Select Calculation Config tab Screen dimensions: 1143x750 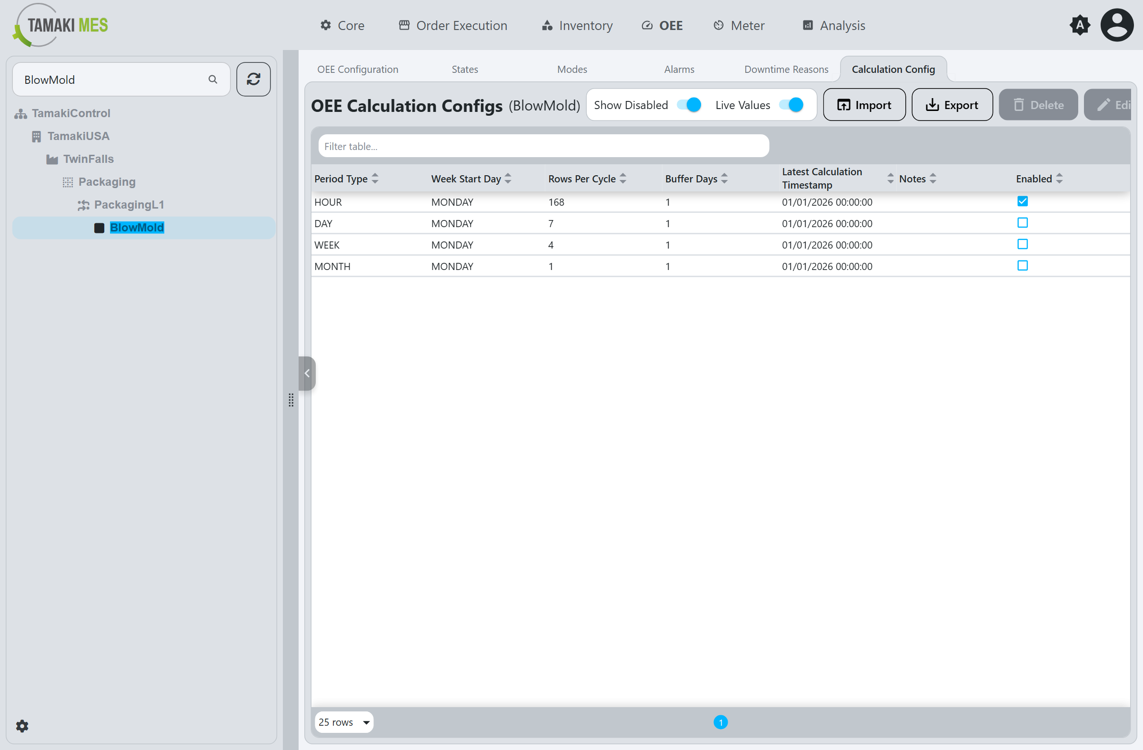893,69
